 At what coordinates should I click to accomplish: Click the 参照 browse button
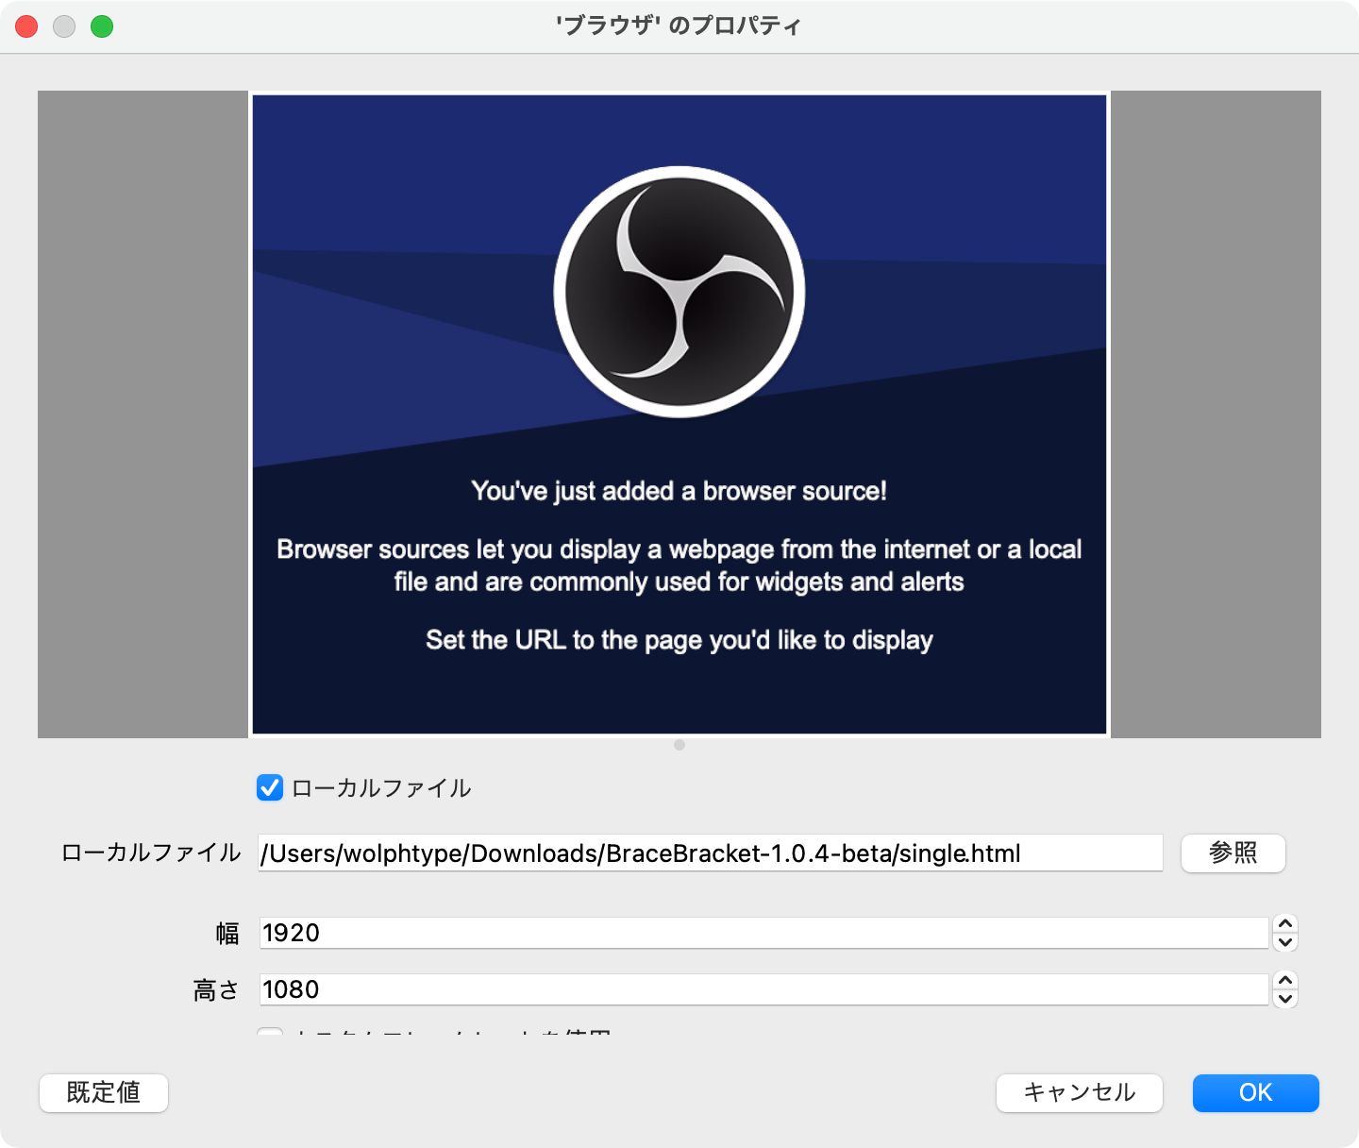(1233, 853)
